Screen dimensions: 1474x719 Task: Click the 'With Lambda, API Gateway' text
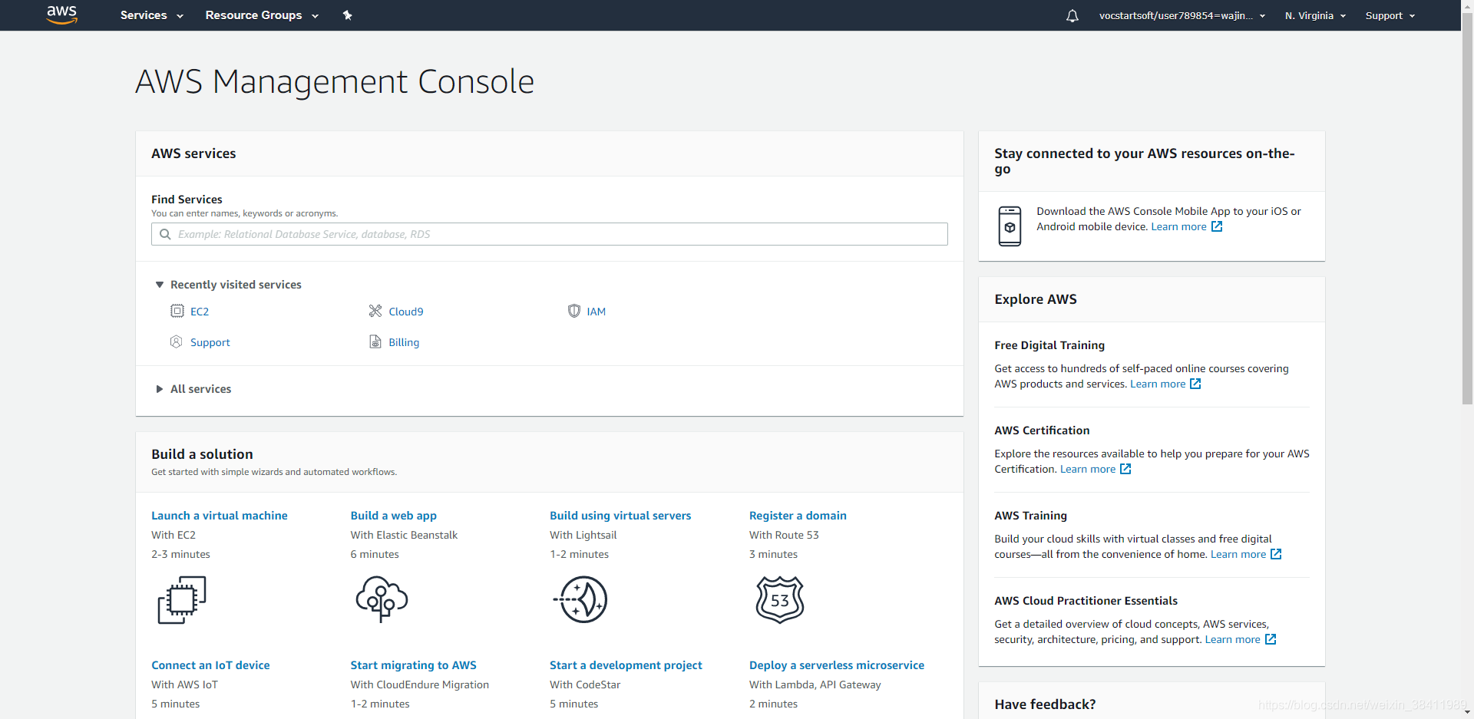(x=815, y=684)
